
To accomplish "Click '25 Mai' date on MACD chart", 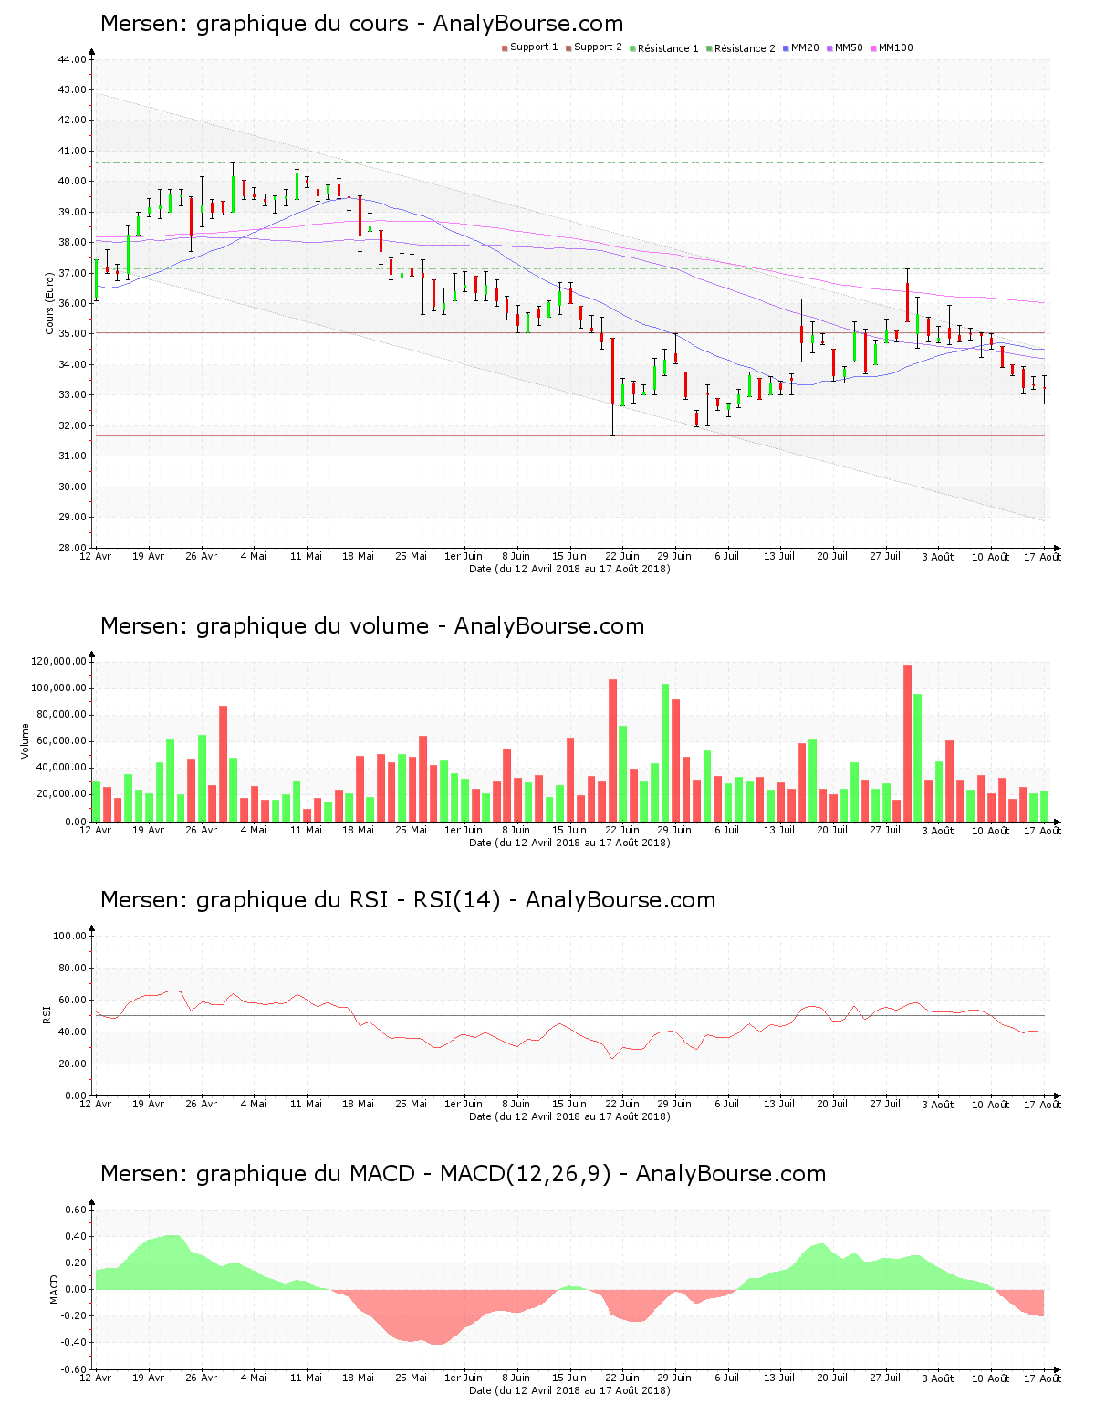I will [x=412, y=1378].
